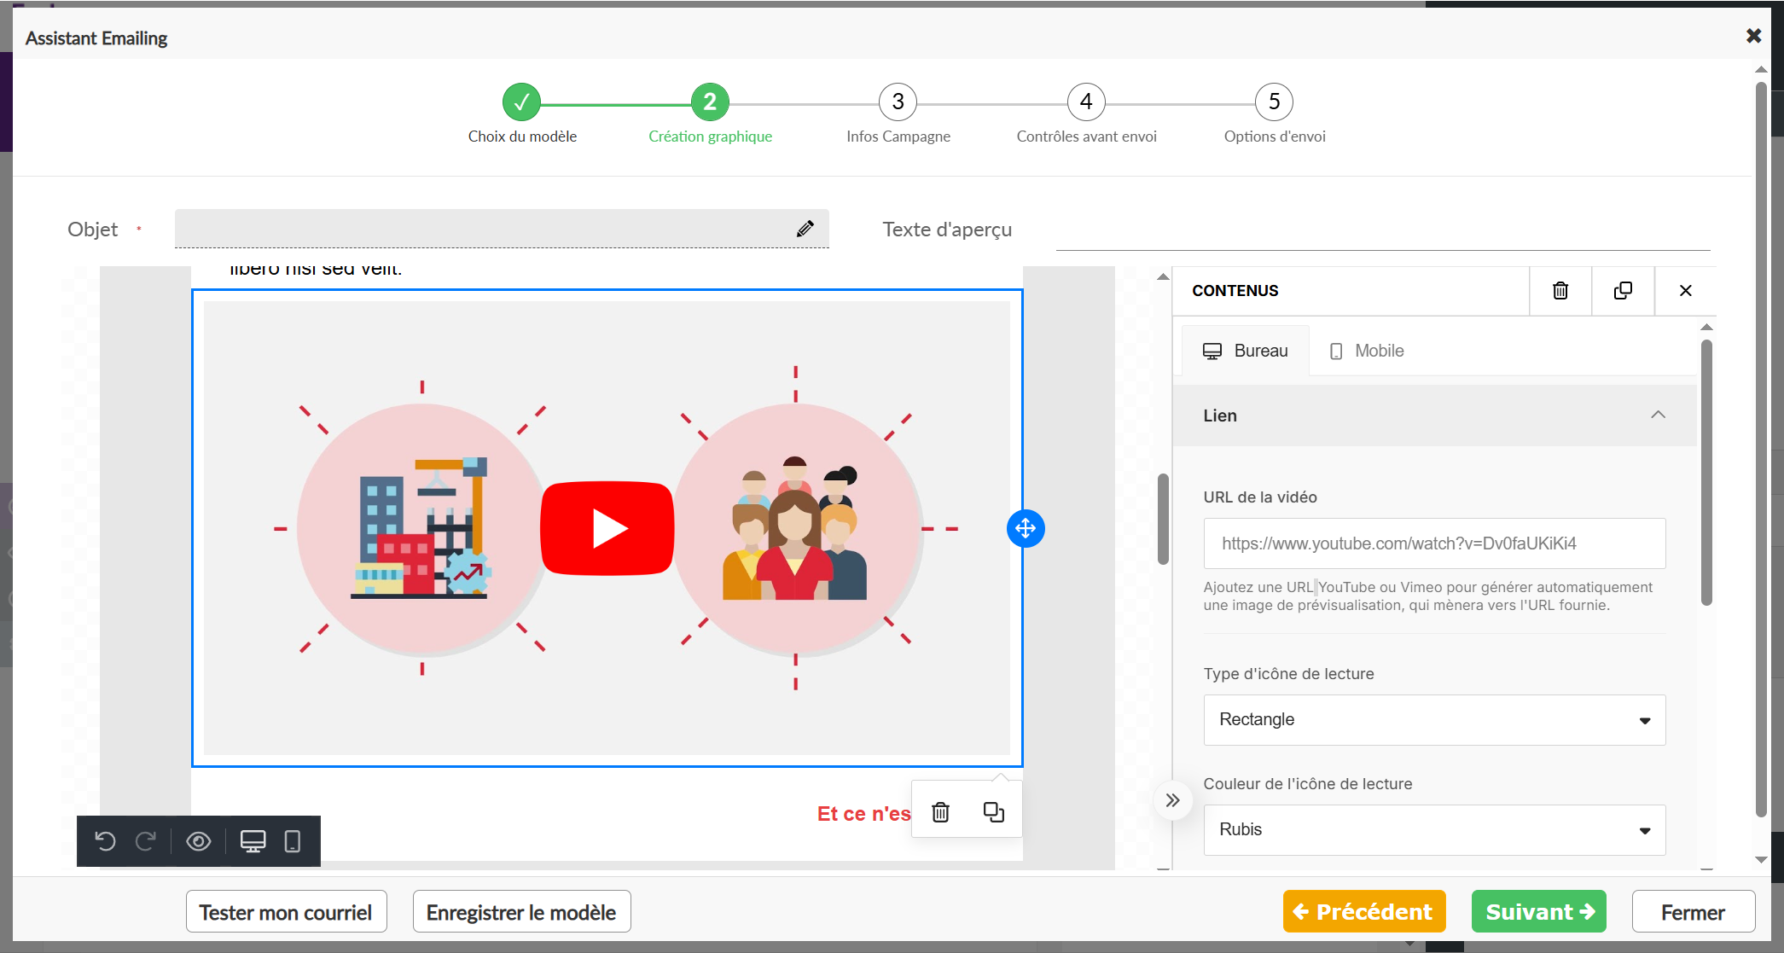
Task: Redo the last editor action
Action: click(x=146, y=841)
